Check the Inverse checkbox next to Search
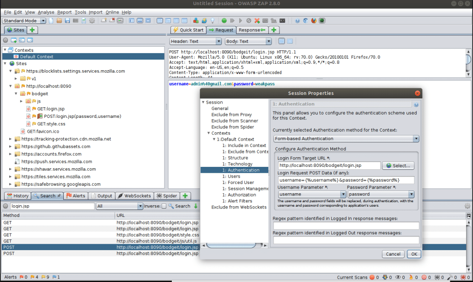 164,206
